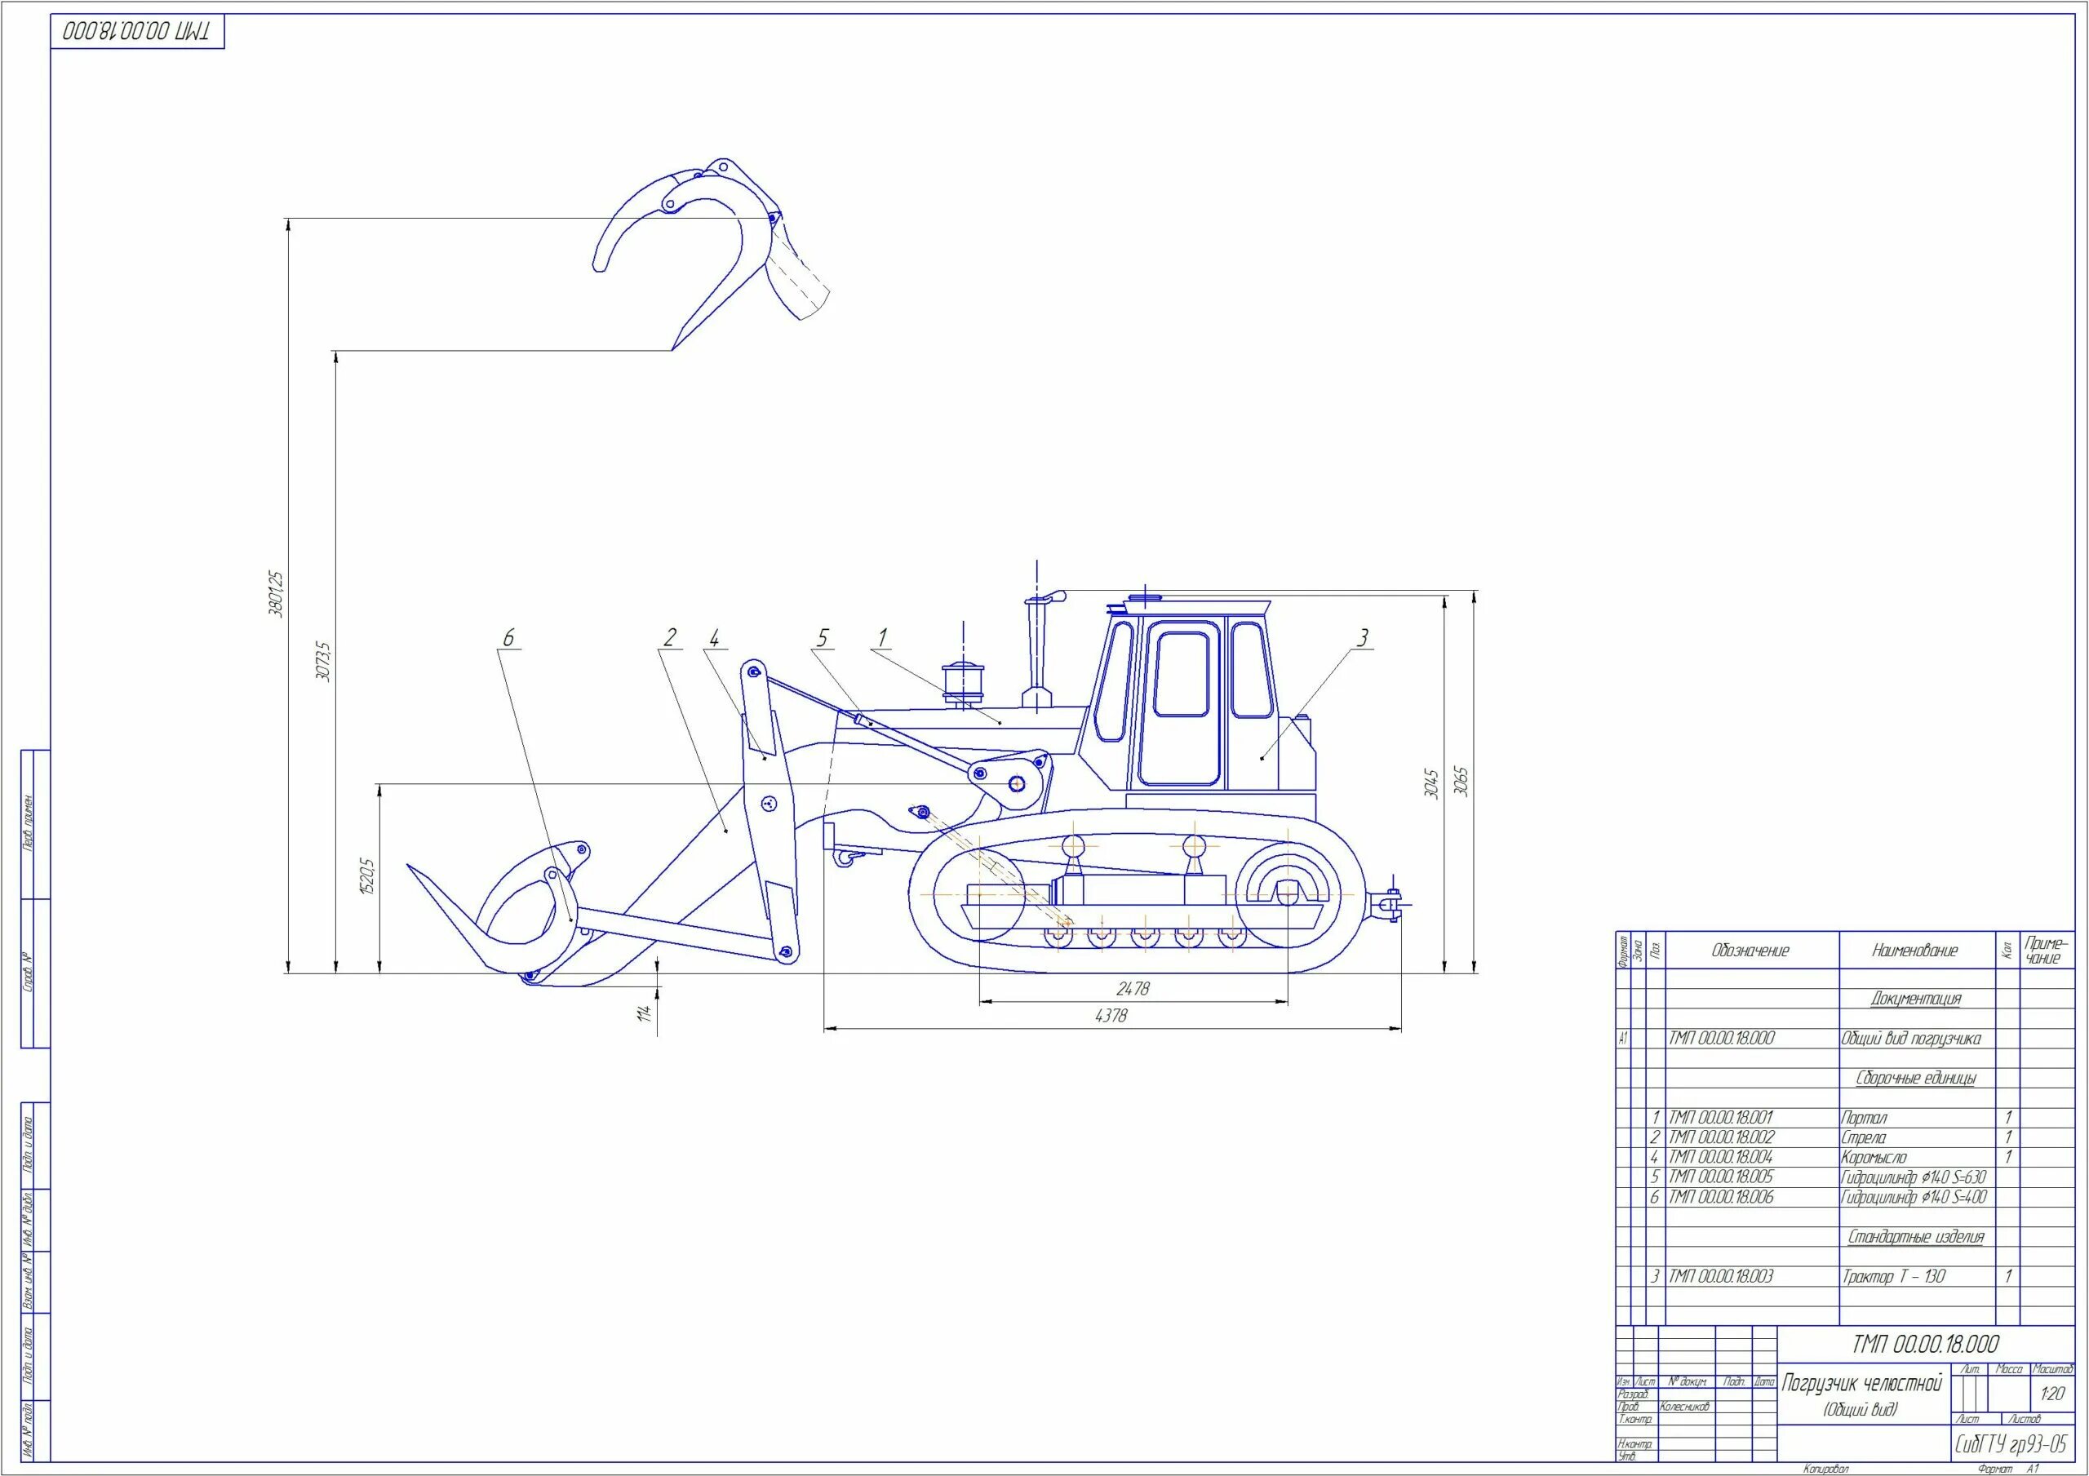This screenshot has width=2089, height=1476.
Task: Click the 3065 overall height dimension
Action: pos(1462,782)
